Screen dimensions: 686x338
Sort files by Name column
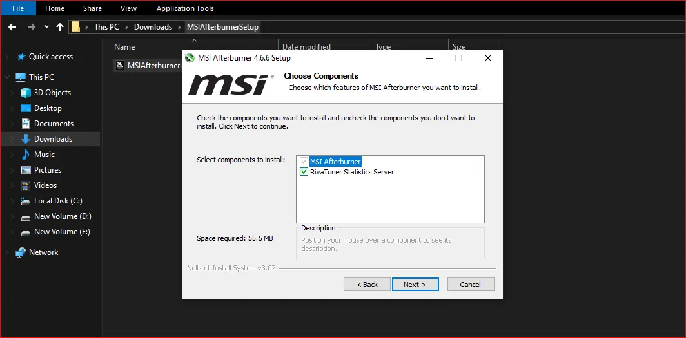point(124,47)
